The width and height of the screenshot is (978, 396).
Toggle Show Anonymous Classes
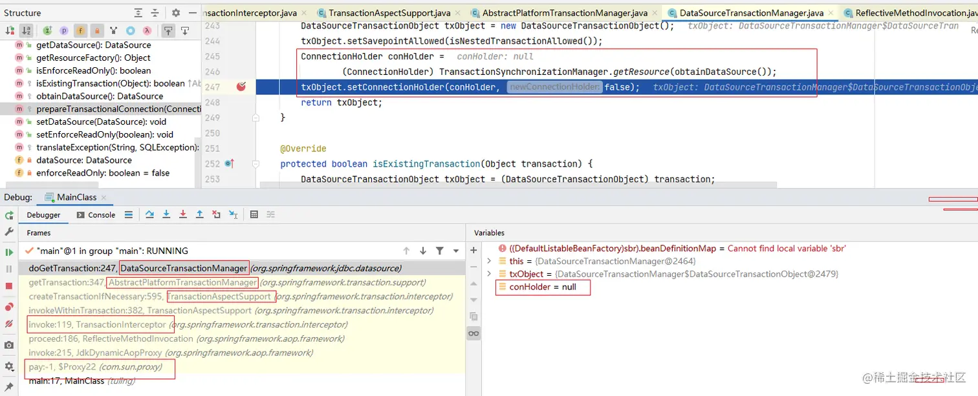(131, 30)
